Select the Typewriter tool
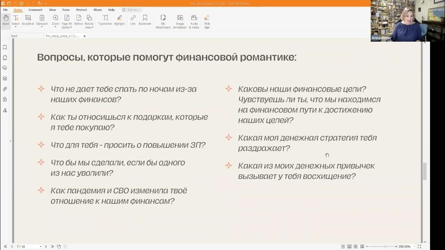 coord(105,20)
